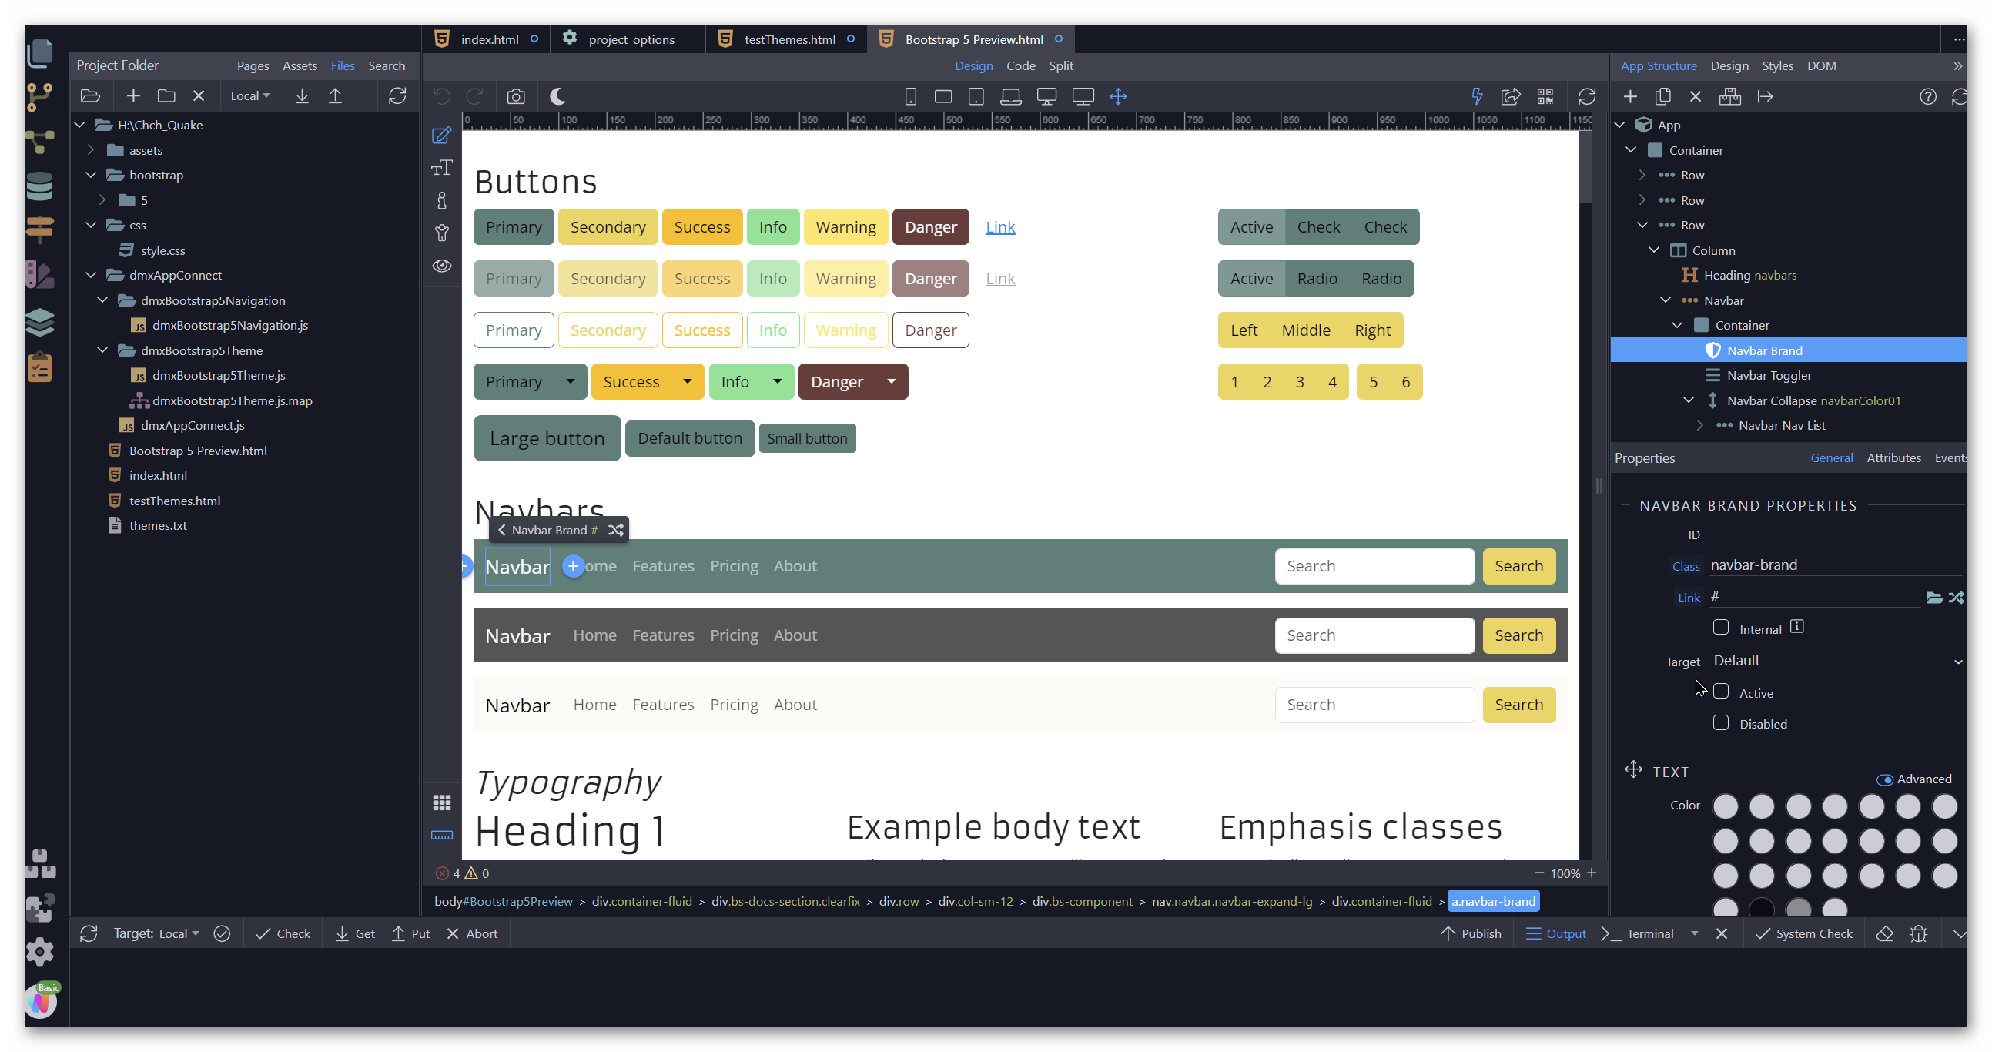Click Get in the bottom toolbar
1992x1052 pixels.
pos(355,933)
